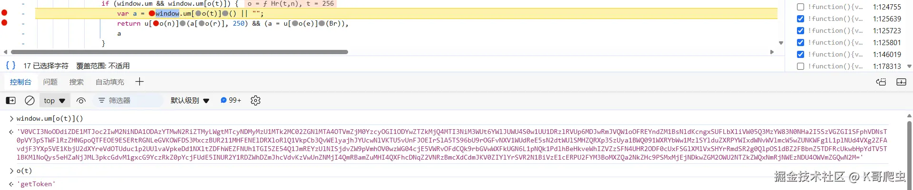Screen dimensions: 913x190
Task: Enable the breakpoint at line 1:124755
Action: pos(800,7)
